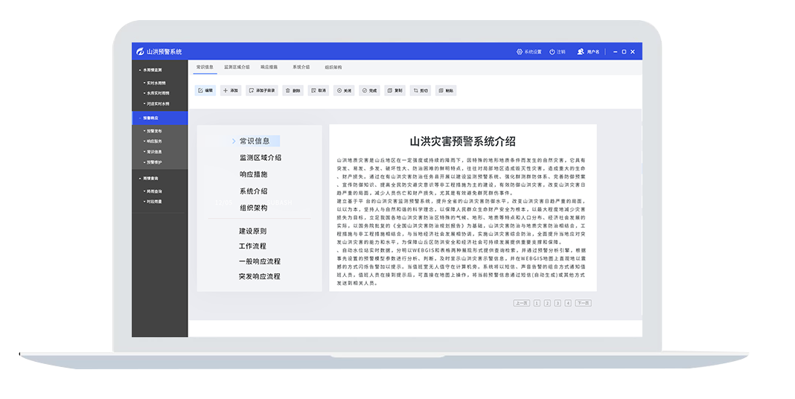
Task: Go to next page with 下一页
Action: tap(583, 303)
